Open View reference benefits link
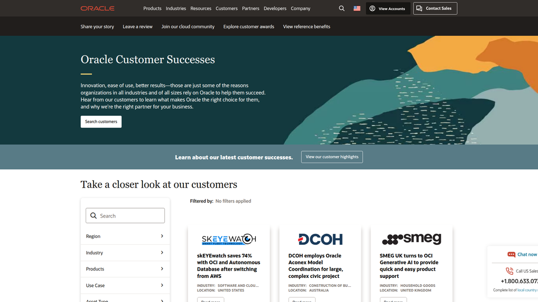 (x=306, y=26)
